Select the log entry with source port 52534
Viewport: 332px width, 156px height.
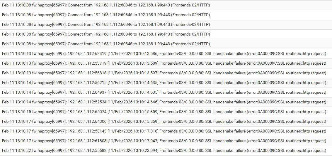click(x=164, y=102)
